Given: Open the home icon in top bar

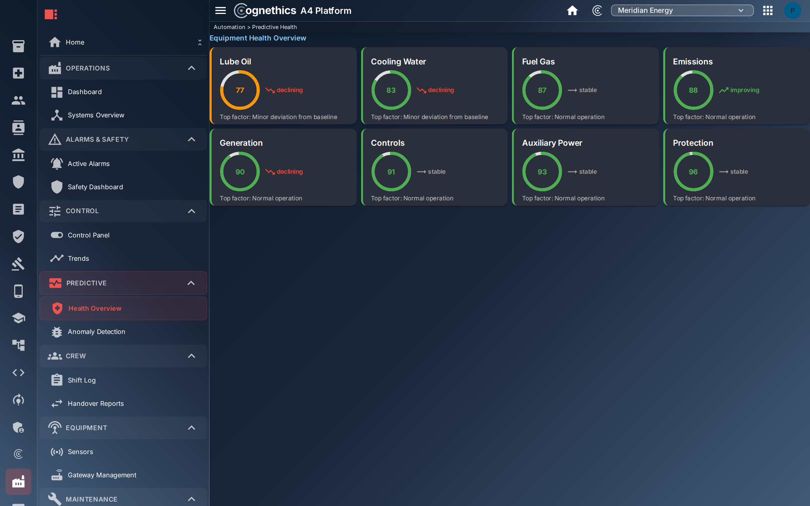Looking at the screenshot, I should coord(572,10).
